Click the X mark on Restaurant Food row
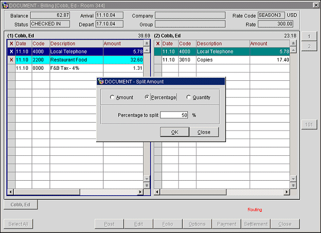This screenshot has width=321, height=233. click(11, 60)
